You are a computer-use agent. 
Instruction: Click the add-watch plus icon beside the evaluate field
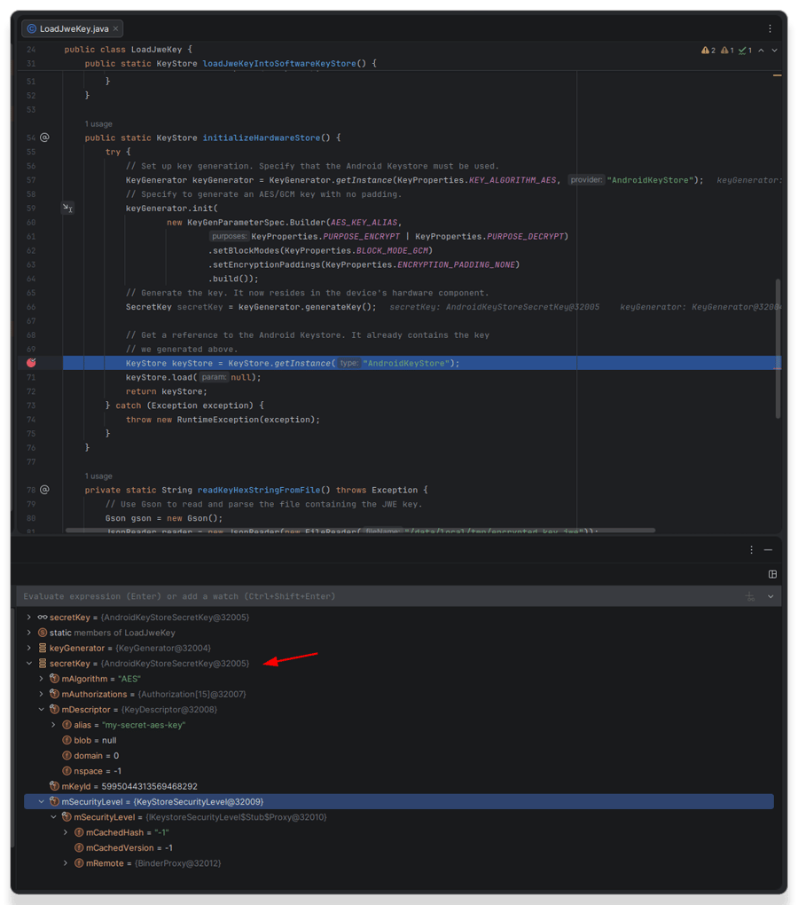tap(750, 595)
